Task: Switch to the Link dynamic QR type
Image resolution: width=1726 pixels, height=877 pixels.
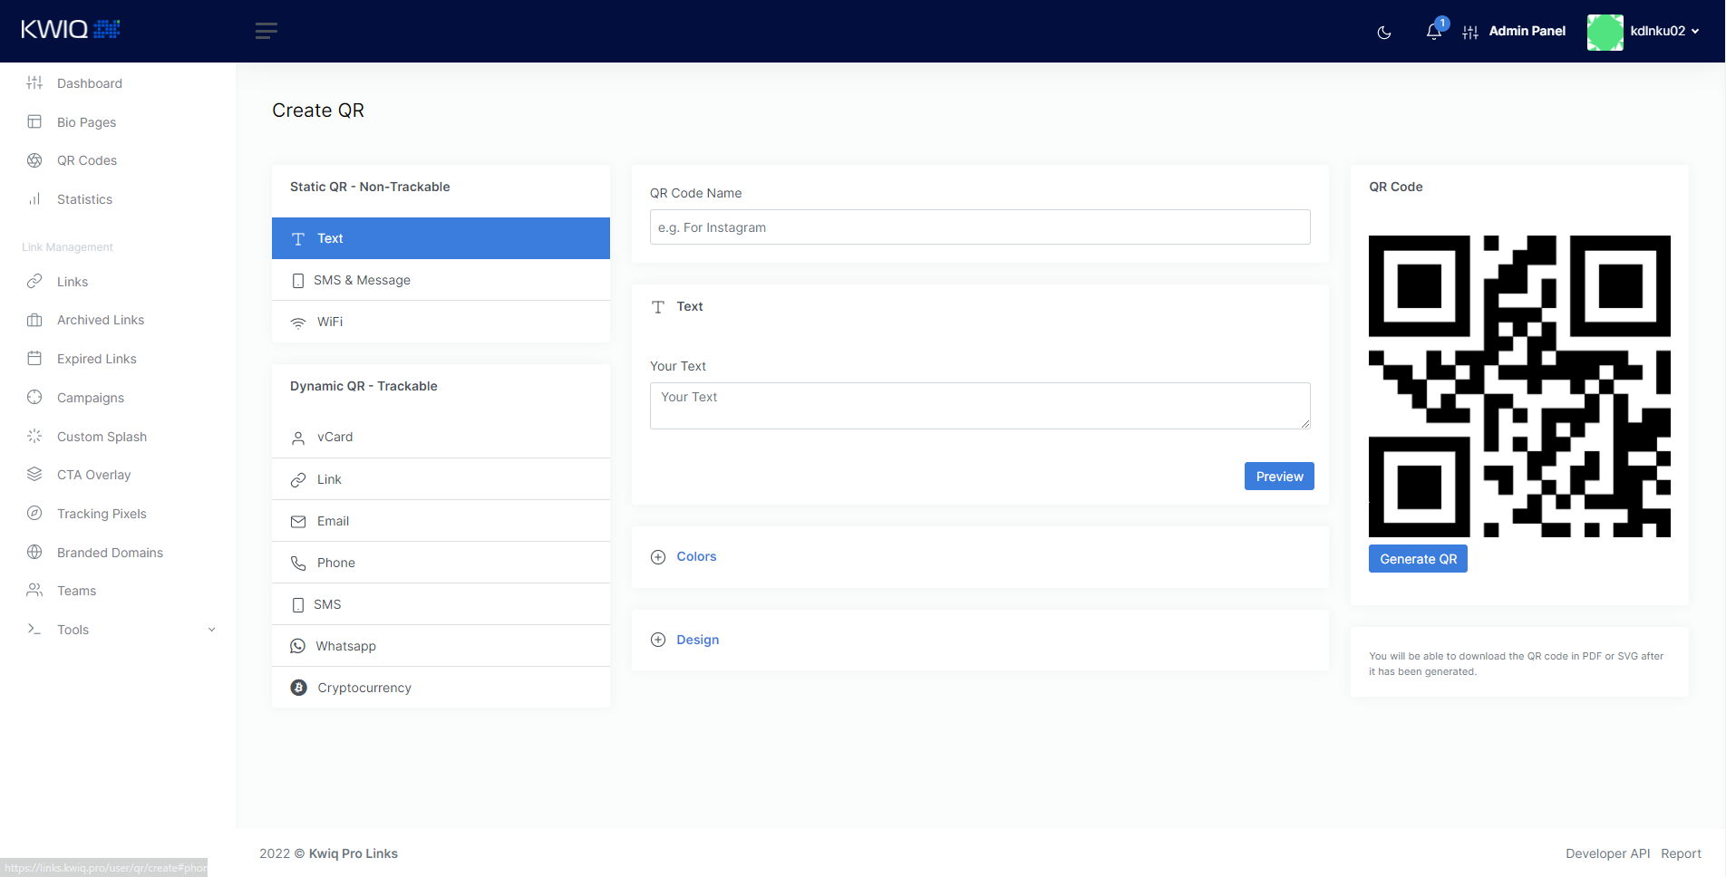Action: [329, 479]
